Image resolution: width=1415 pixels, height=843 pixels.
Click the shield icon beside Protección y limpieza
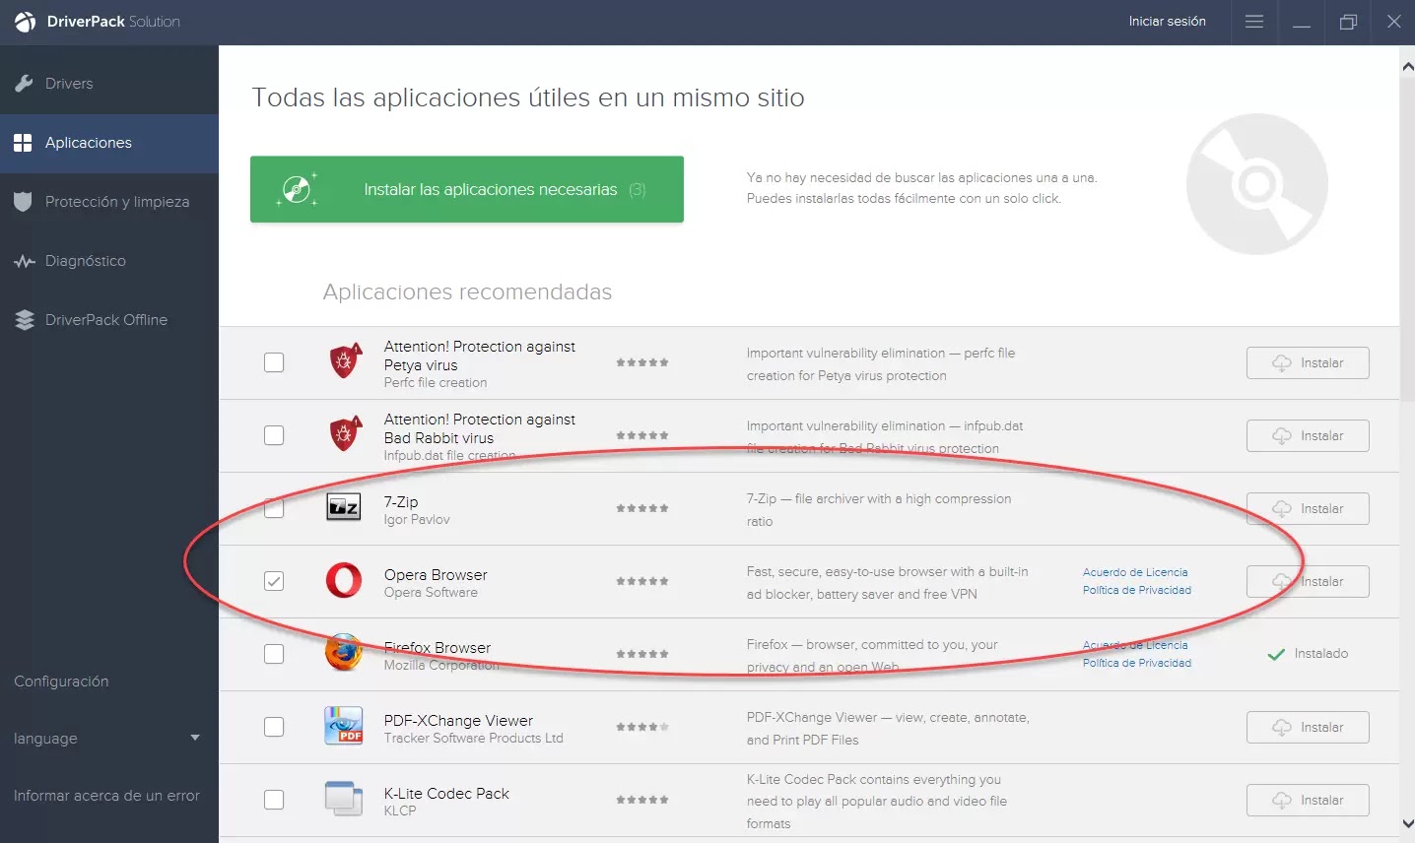[24, 202]
